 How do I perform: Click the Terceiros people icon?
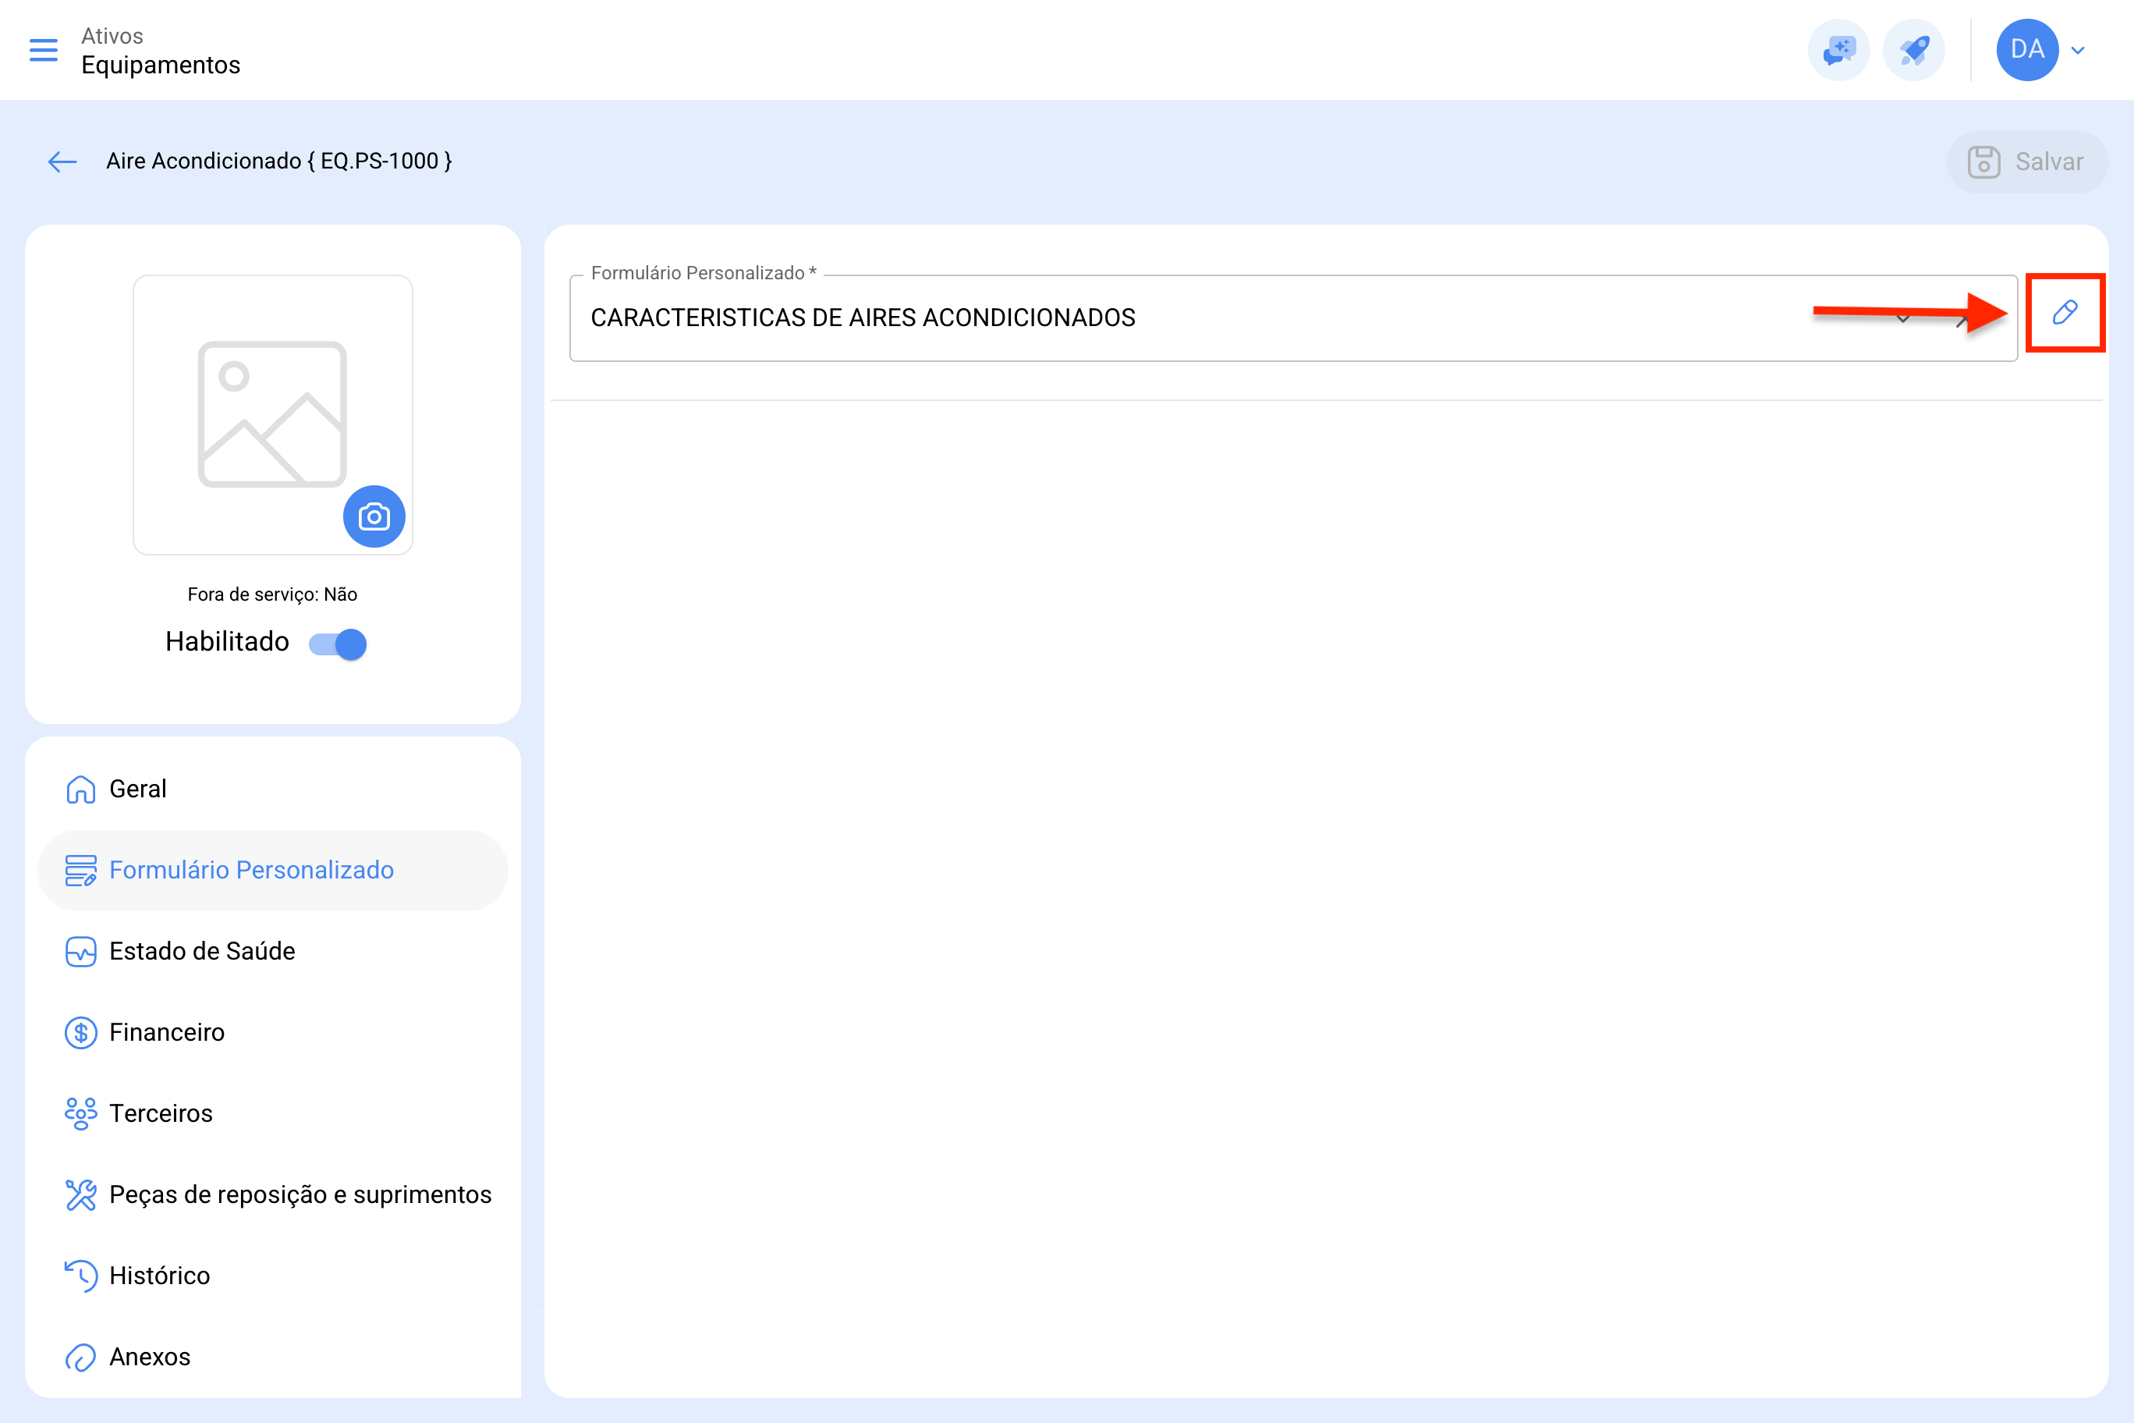click(81, 1112)
